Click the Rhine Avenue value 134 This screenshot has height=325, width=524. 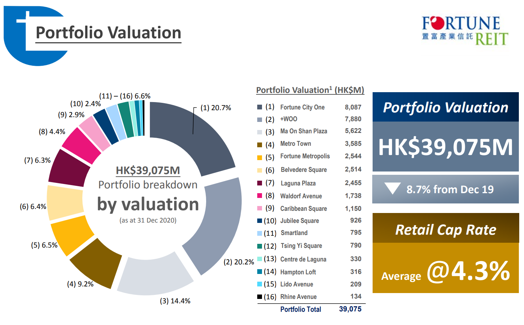point(356,296)
